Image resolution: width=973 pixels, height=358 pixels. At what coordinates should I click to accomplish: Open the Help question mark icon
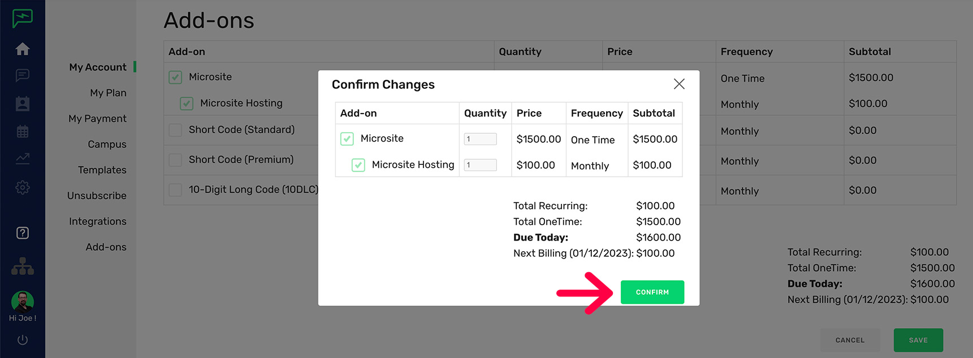pyautogui.click(x=23, y=233)
